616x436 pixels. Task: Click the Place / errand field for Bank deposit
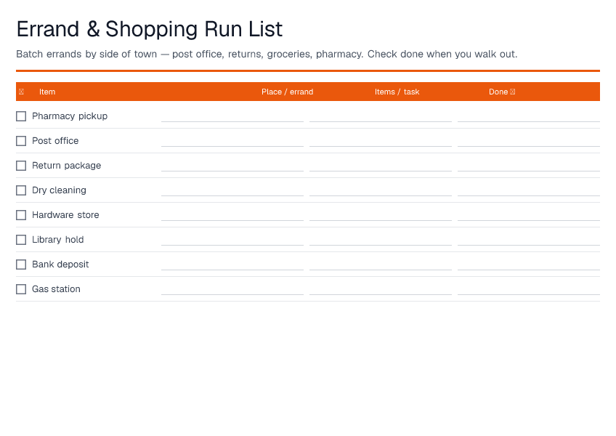pyautogui.click(x=232, y=265)
